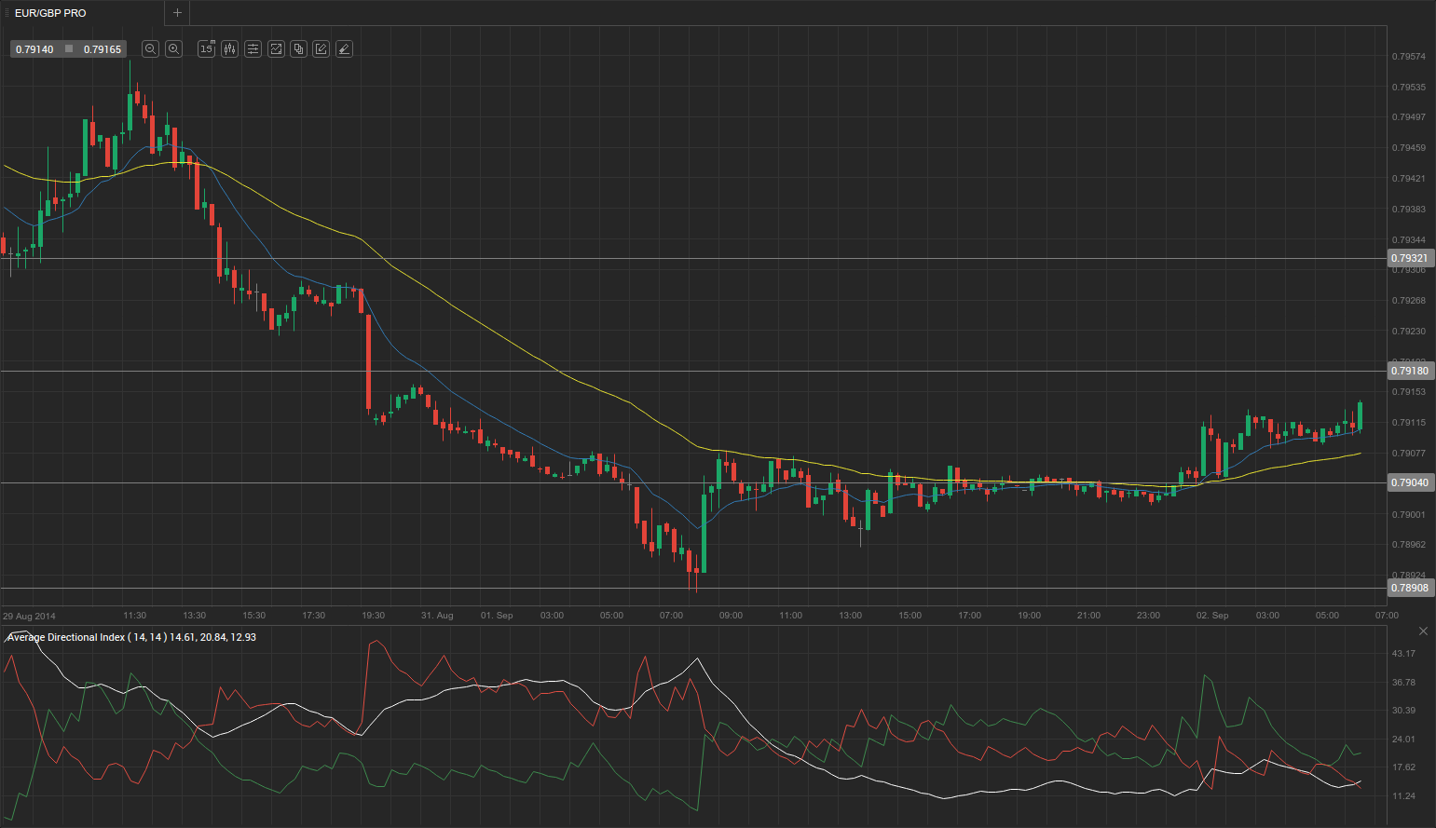The height and width of the screenshot is (828, 1436).
Task: Zoom out the chart with the minus magnifier
Action: (150, 49)
